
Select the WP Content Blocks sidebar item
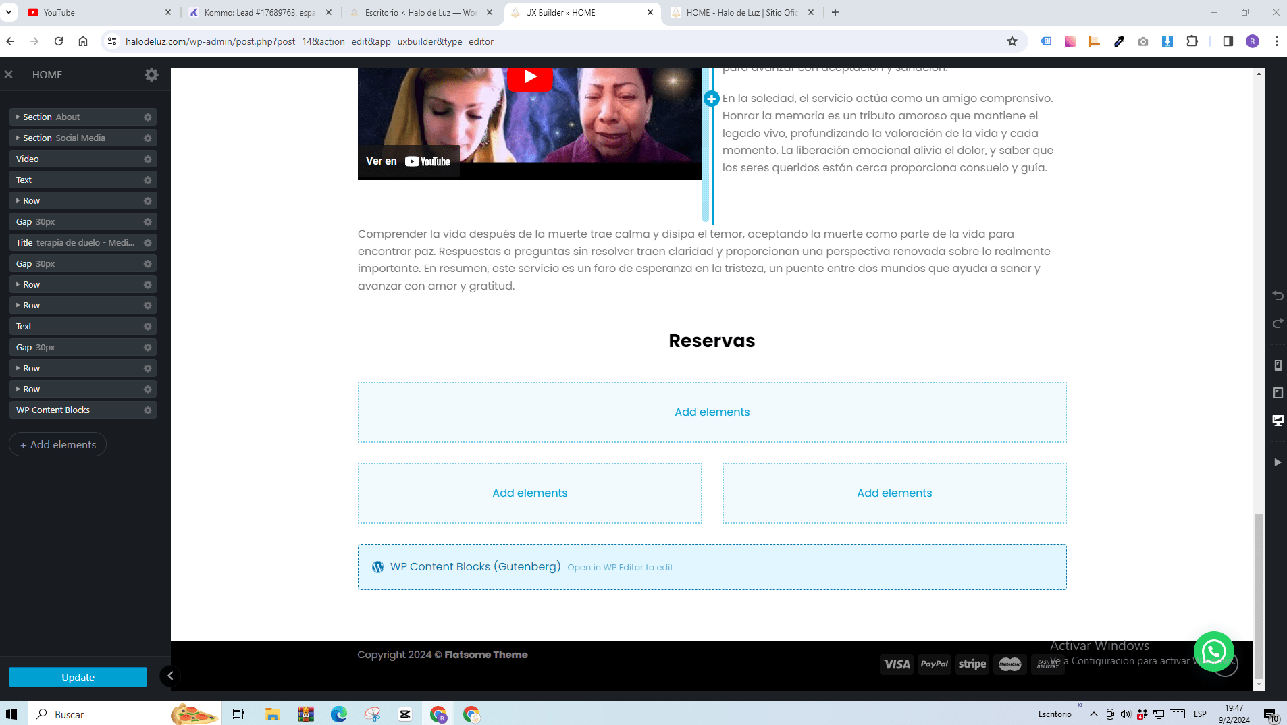(83, 410)
